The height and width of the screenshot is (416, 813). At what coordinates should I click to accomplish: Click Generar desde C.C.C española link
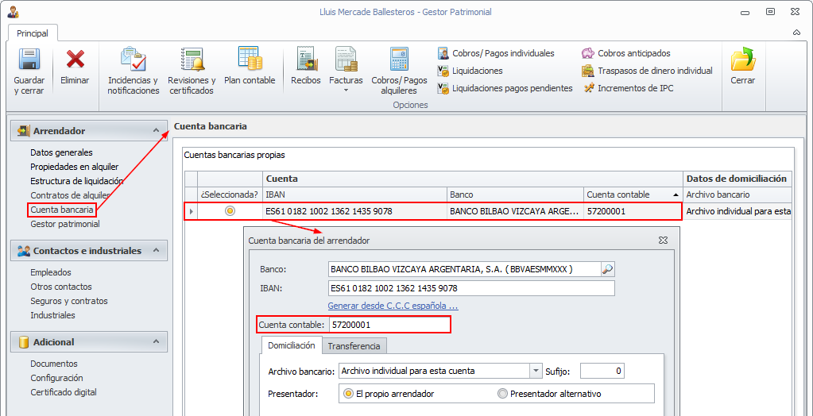click(393, 306)
